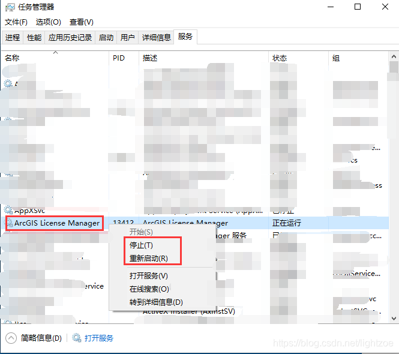This screenshot has width=399, height=354.
Task: Switch to the 进程 tab
Action: point(13,38)
